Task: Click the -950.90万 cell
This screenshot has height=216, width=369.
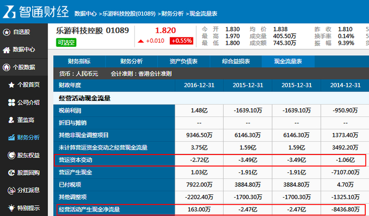Action: tap(345, 111)
